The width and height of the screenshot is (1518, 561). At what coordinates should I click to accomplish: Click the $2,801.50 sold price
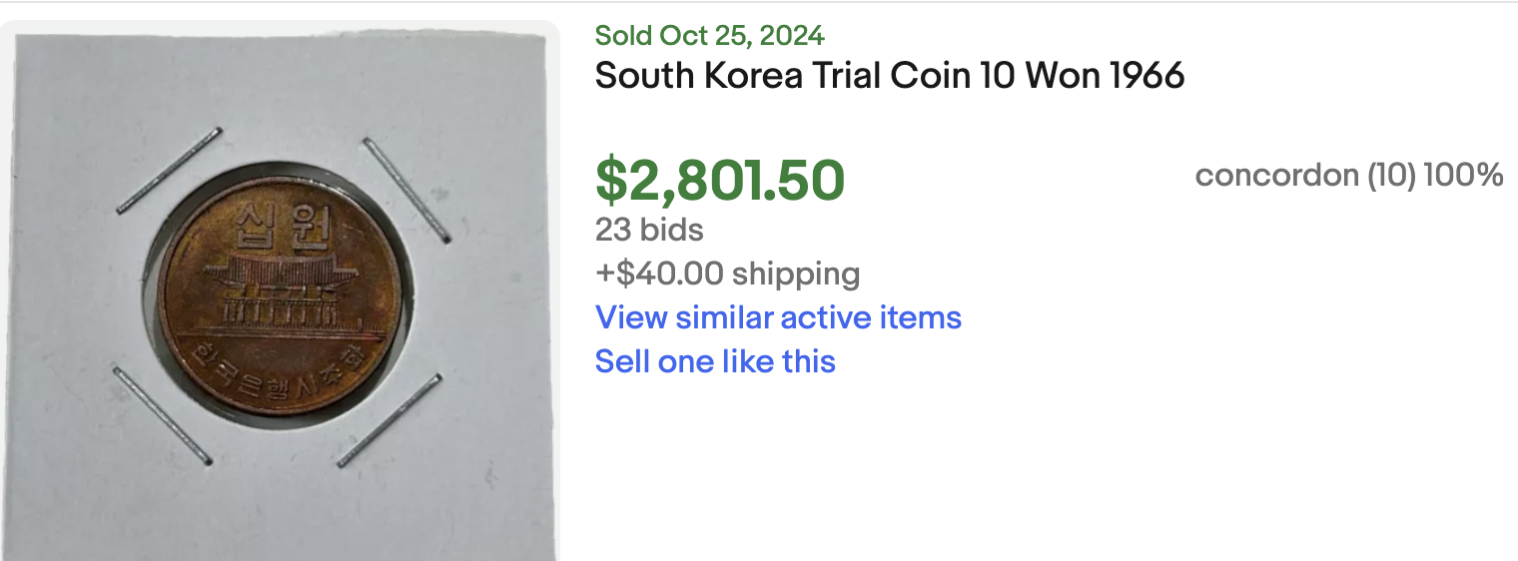[720, 180]
